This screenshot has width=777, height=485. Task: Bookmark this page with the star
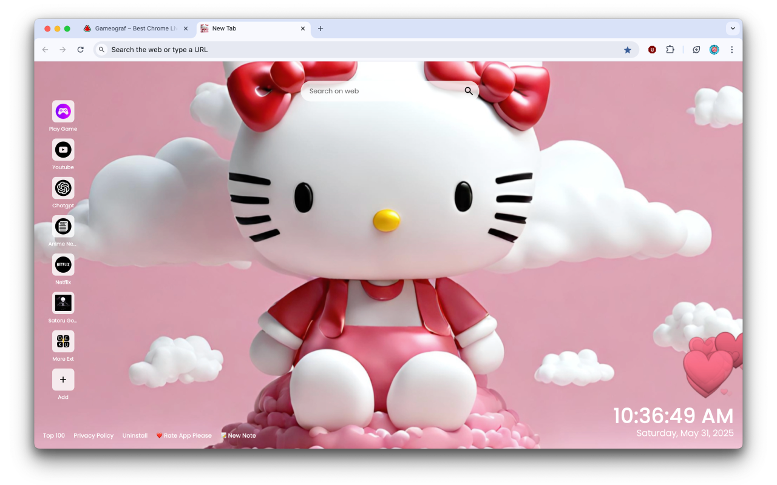click(628, 49)
